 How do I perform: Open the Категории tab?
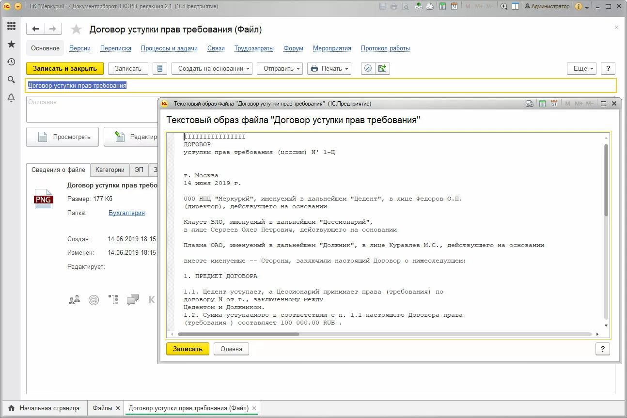tap(110, 170)
